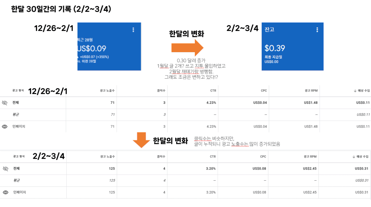371x207 pixels.
Task: Toggle the eye icon for 인페이지 in the 2/2~3/4 table
Action: [5, 192]
